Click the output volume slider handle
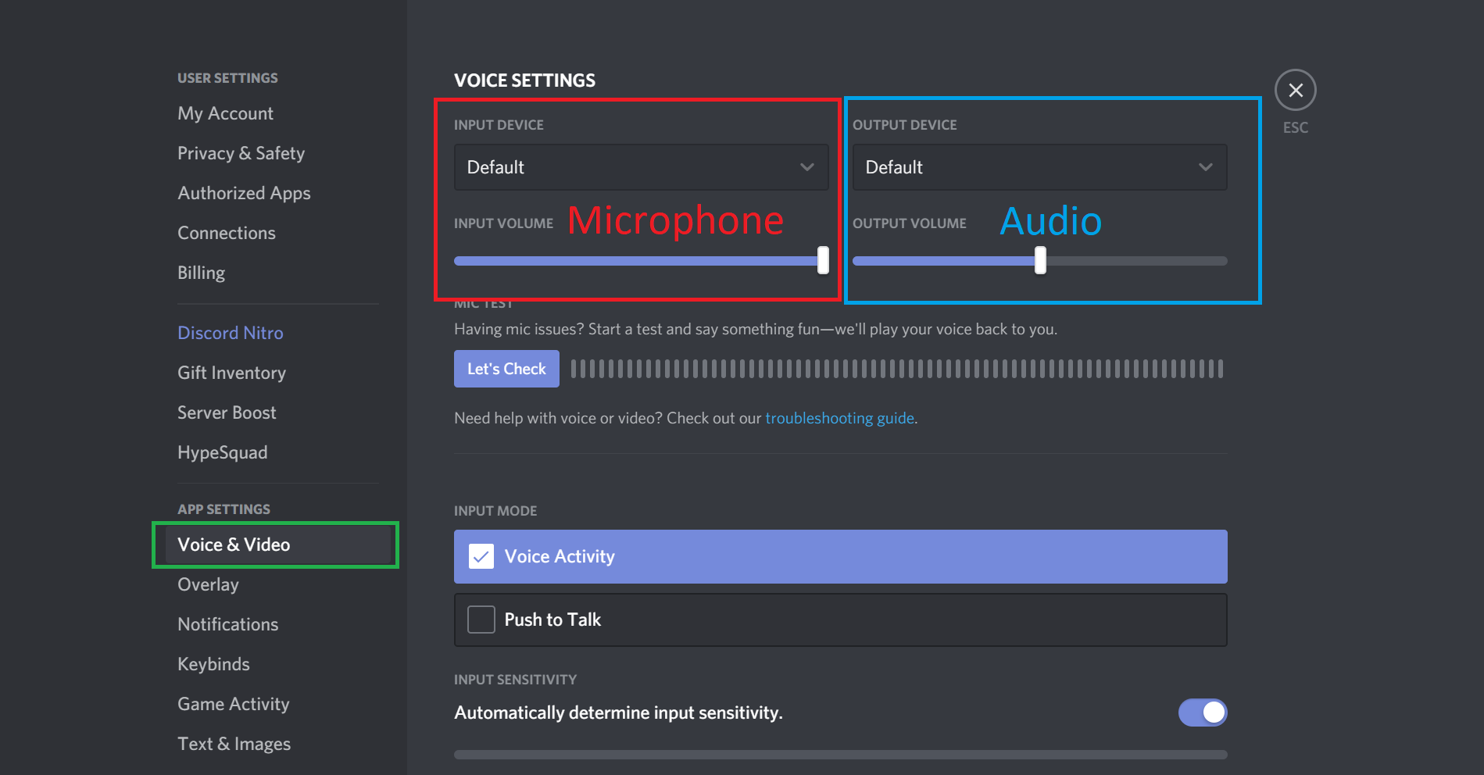 tap(1040, 260)
